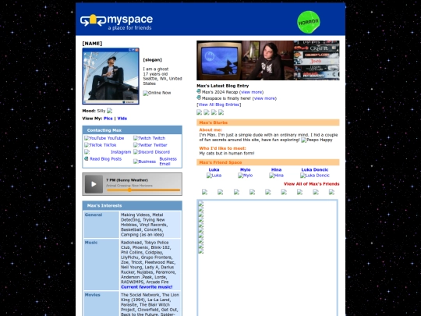Click the Max's Latest Blog Entry heading

coord(222,86)
